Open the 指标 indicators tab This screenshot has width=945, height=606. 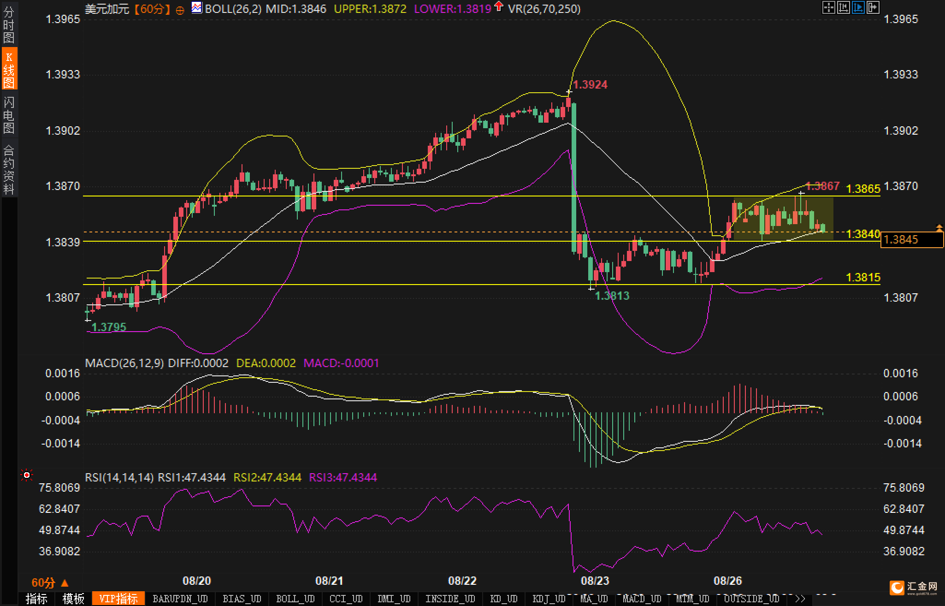[x=36, y=599]
